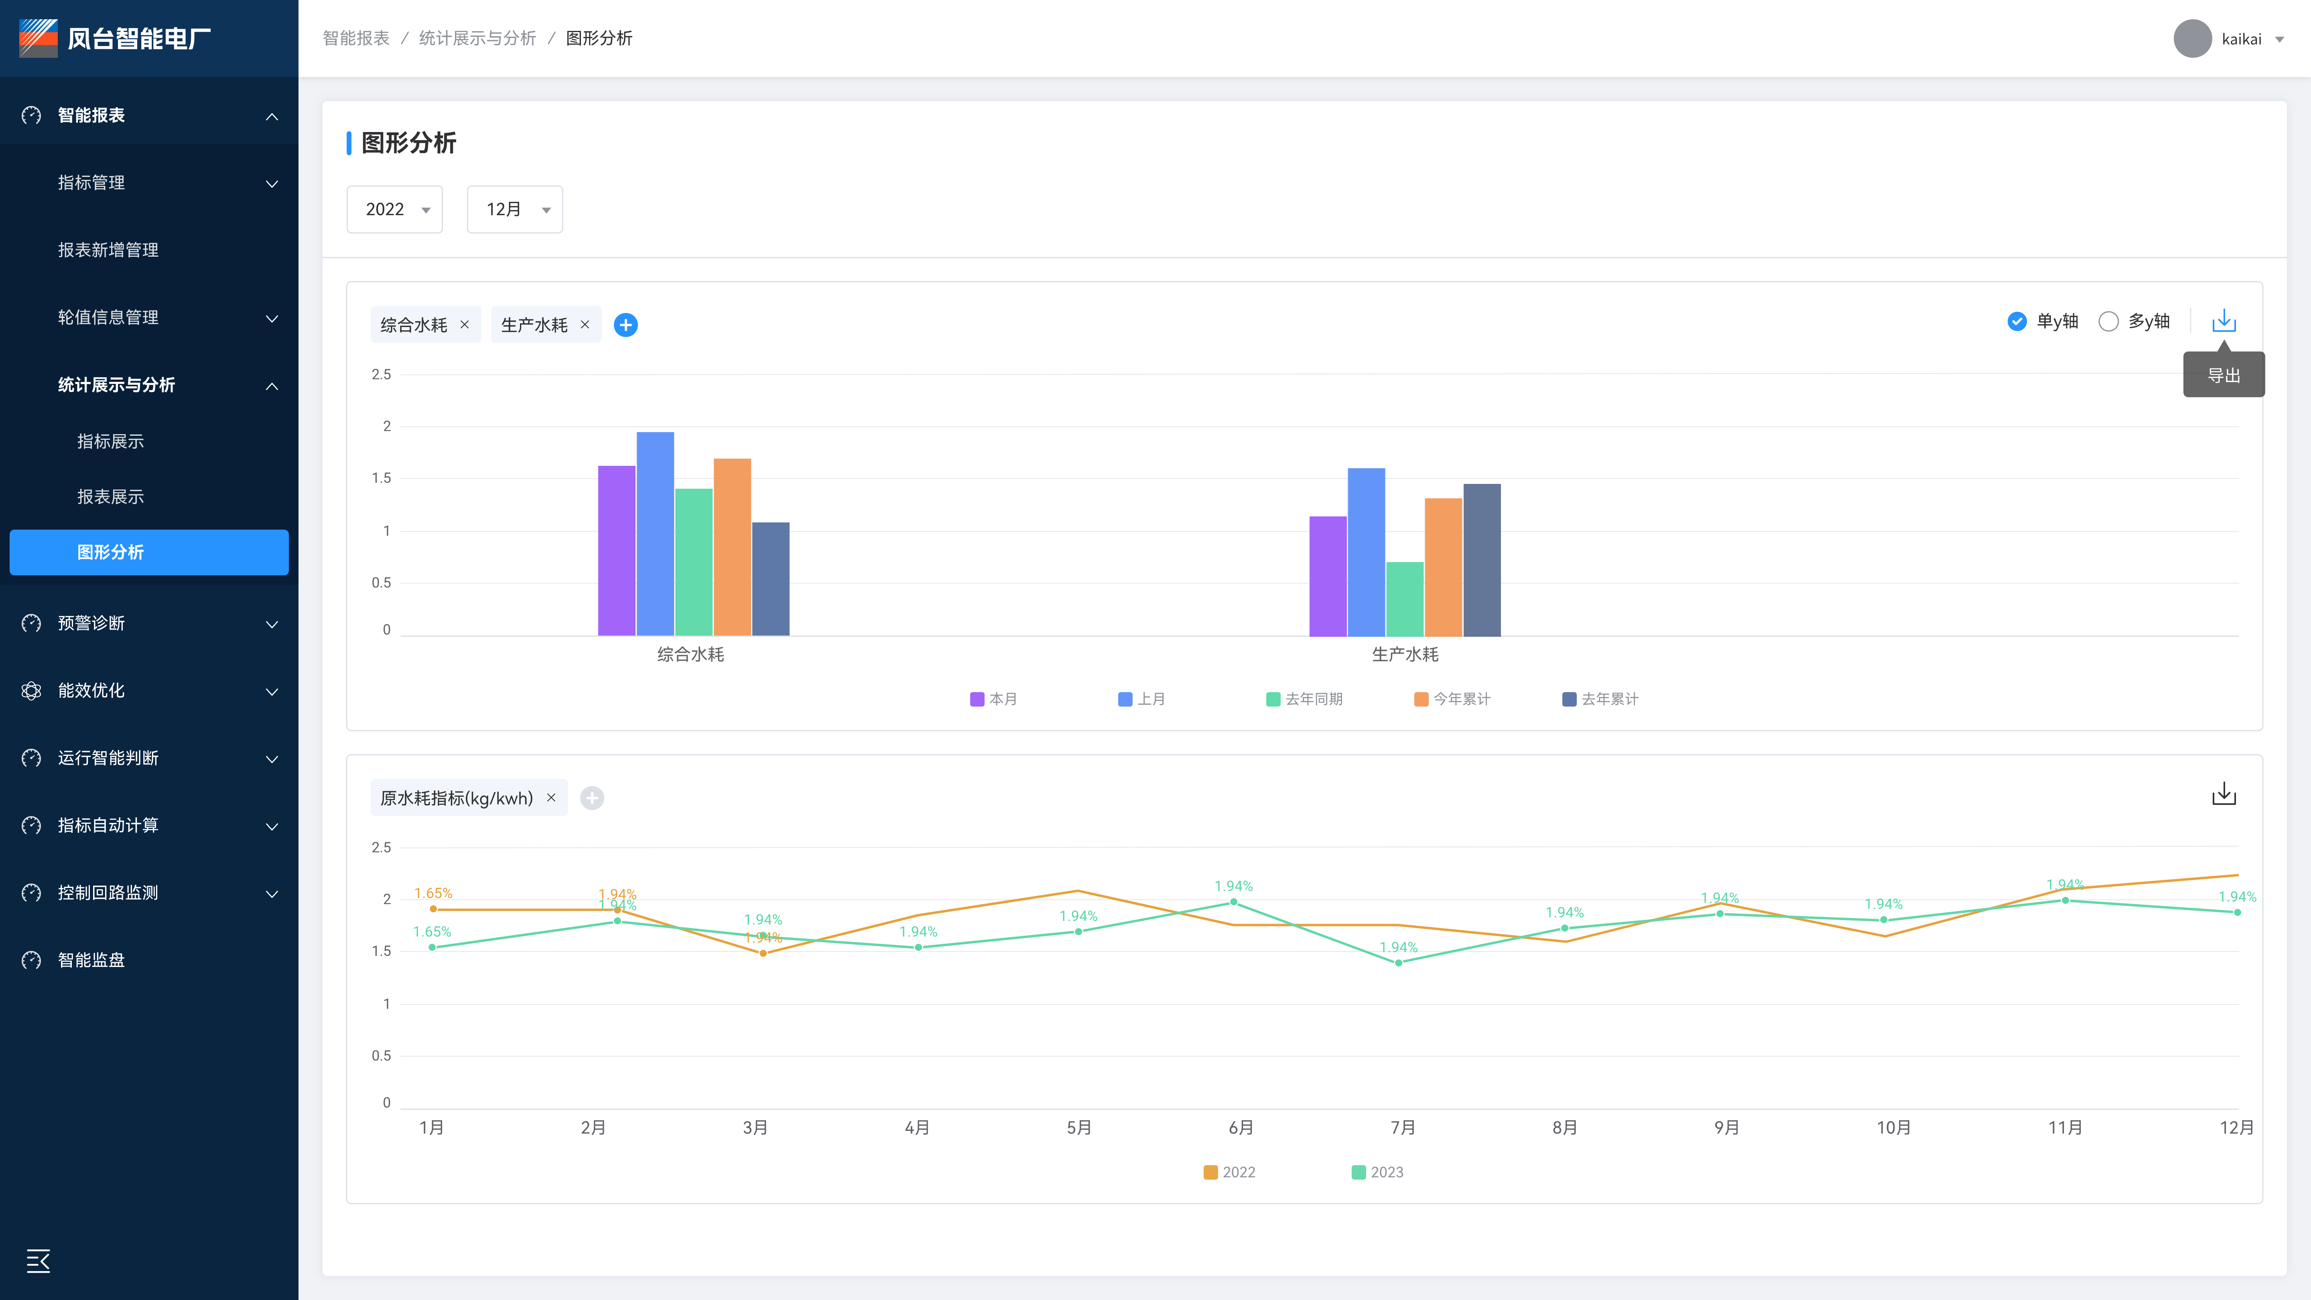Click the 生产水耗 上月 blue bar
Screen dimensions: 2311x1300
1365,552
